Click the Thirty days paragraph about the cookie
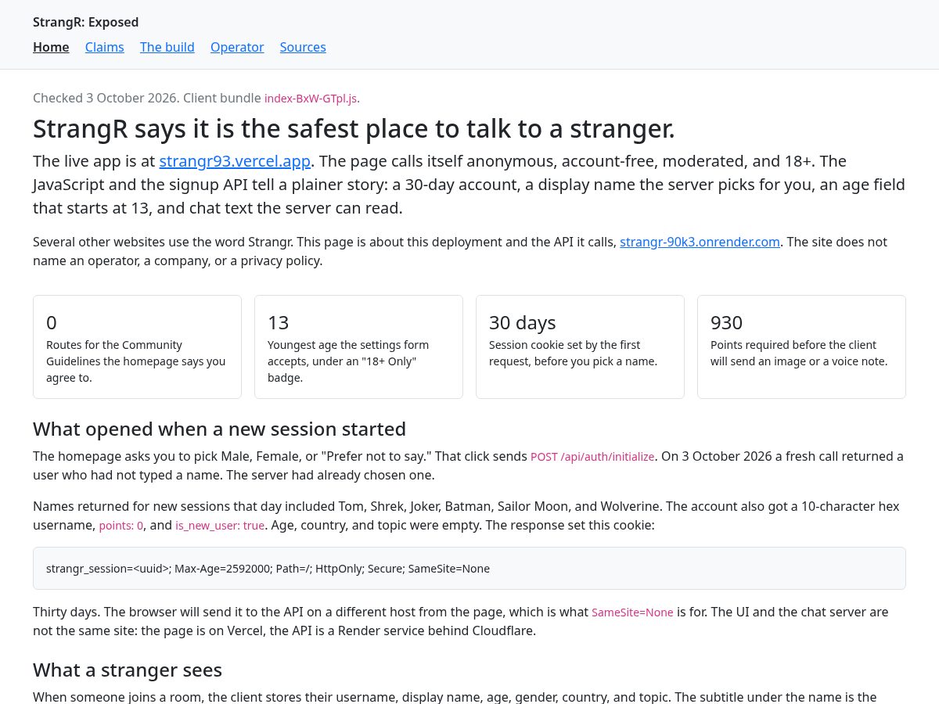This screenshot has width=939, height=704. (469, 621)
